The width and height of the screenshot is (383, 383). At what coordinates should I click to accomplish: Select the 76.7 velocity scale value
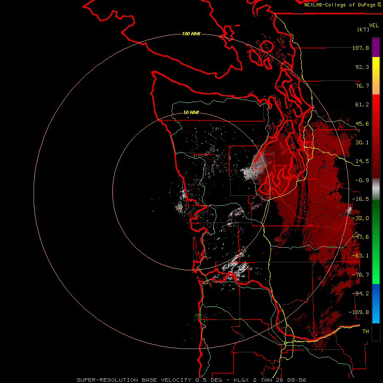362,86
